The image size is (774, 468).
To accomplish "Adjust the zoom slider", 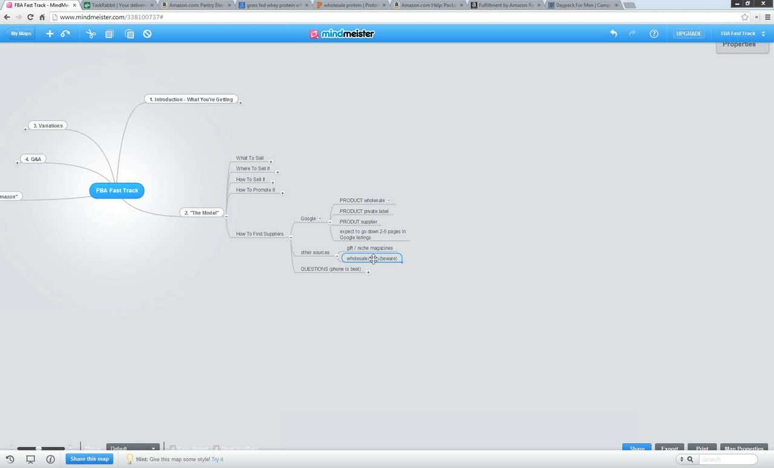I will (x=39, y=448).
